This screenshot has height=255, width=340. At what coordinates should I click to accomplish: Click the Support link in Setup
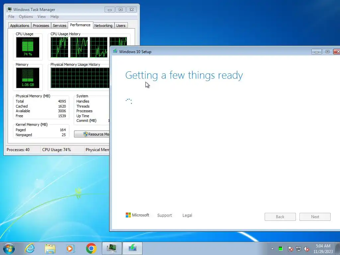[x=165, y=215]
